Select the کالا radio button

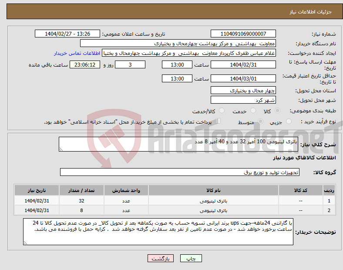(277, 111)
